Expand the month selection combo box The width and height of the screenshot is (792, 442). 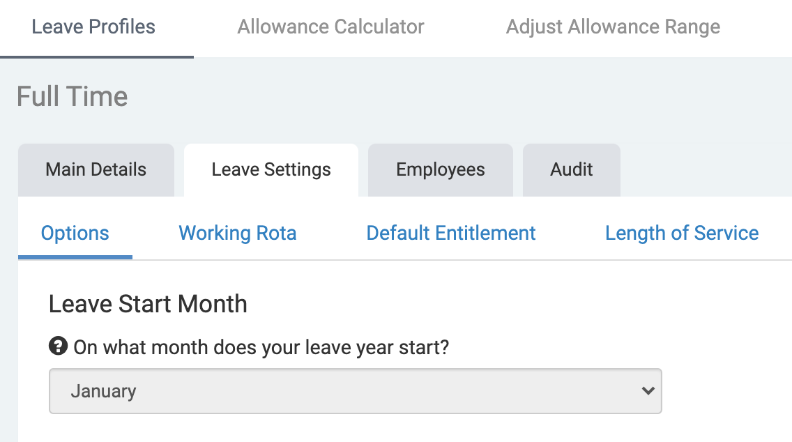pos(356,391)
